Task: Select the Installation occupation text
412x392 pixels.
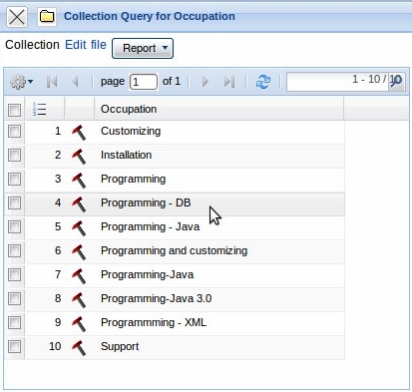Action: [x=127, y=155]
